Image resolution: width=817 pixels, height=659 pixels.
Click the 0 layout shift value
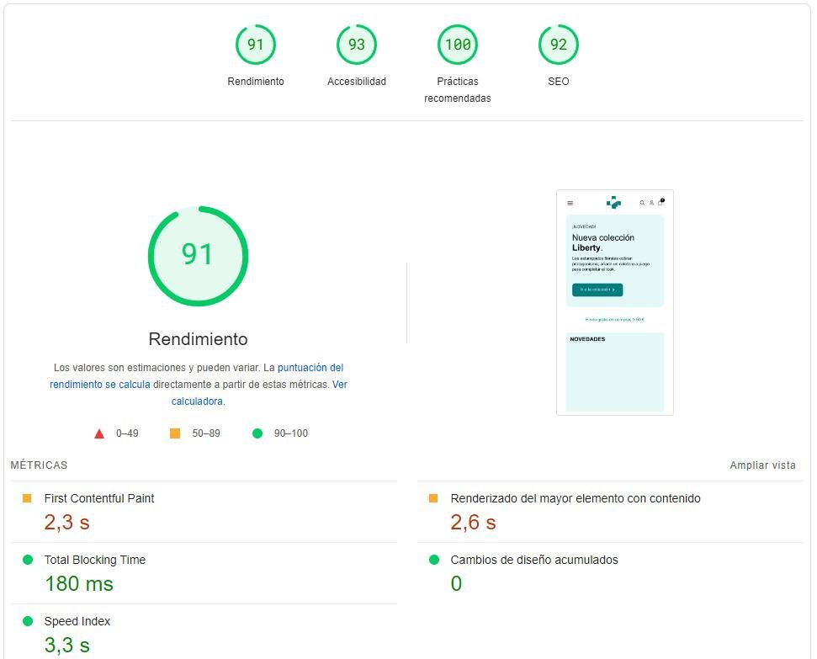pos(456,583)
